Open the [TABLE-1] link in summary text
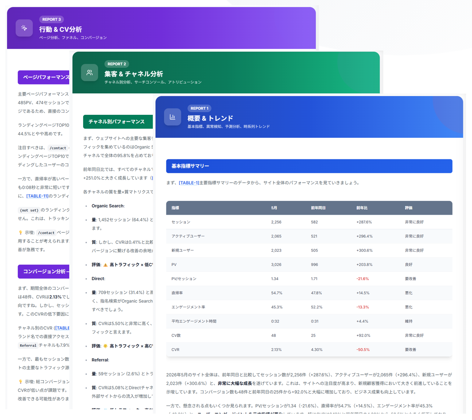472x420 pixels. click(x=189, y=183)
